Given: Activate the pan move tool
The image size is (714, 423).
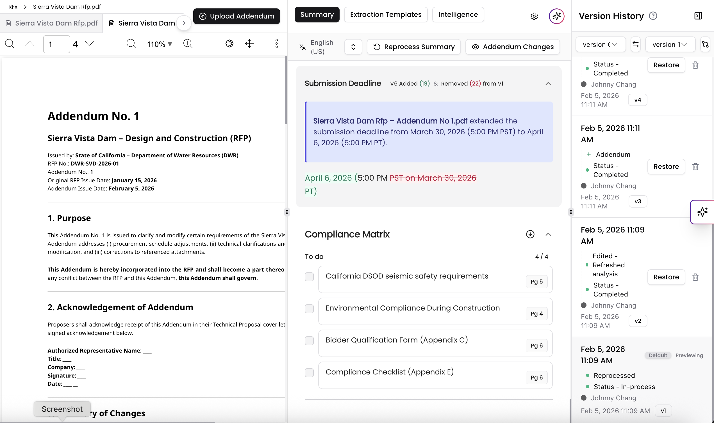Looking at the screenshot, I should tap(250, 43).
